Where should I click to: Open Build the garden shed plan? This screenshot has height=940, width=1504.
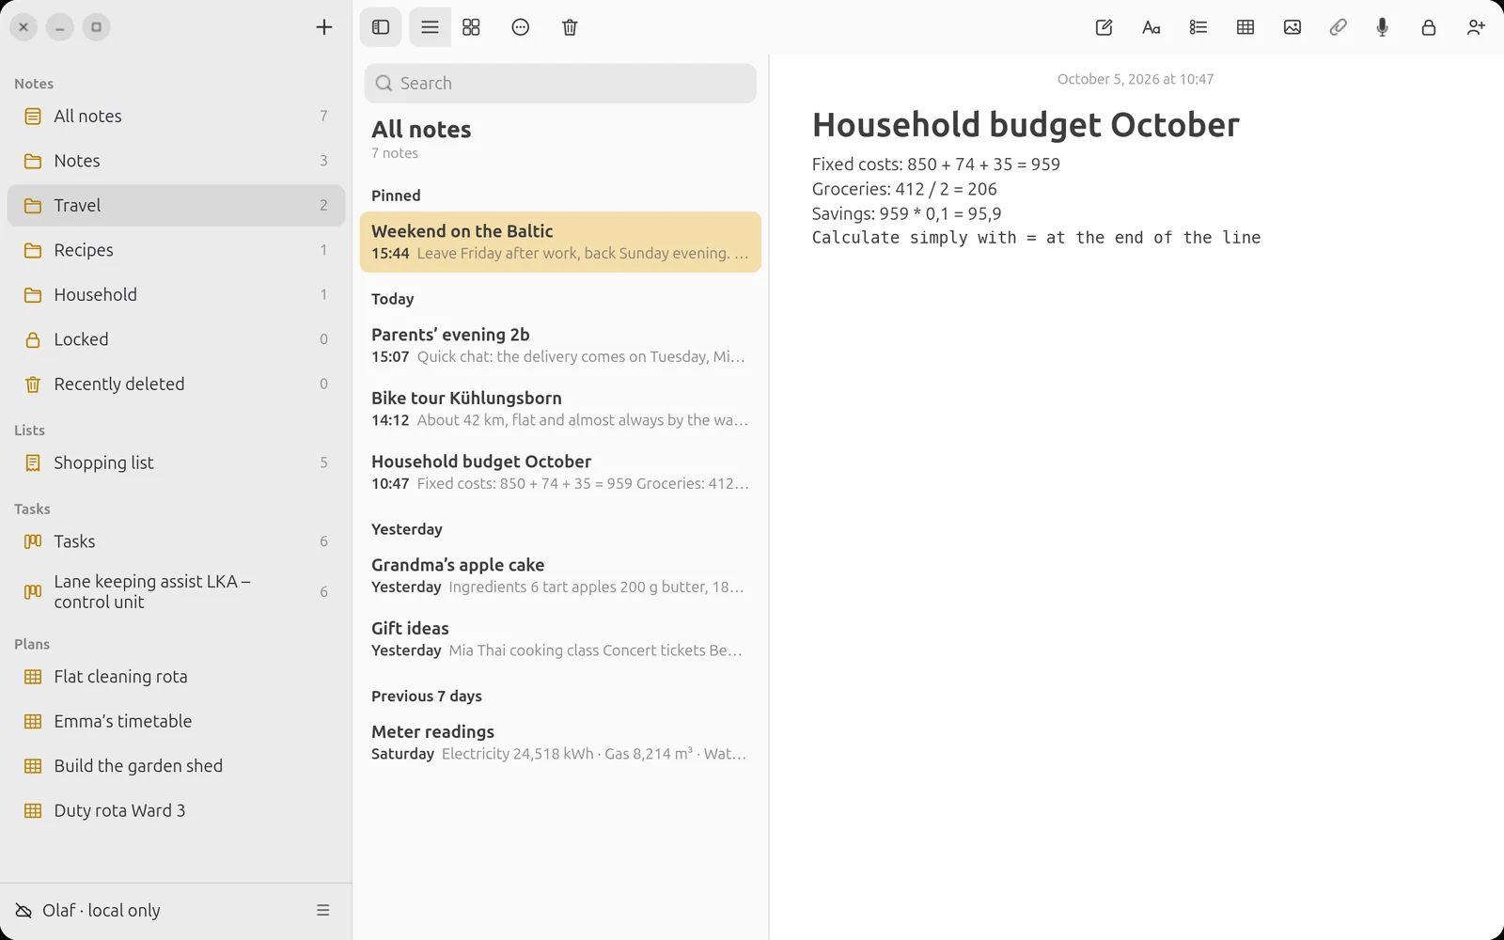click(x=176, y=766)
